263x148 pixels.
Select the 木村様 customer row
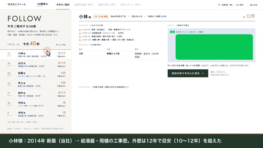click(36, 114)
